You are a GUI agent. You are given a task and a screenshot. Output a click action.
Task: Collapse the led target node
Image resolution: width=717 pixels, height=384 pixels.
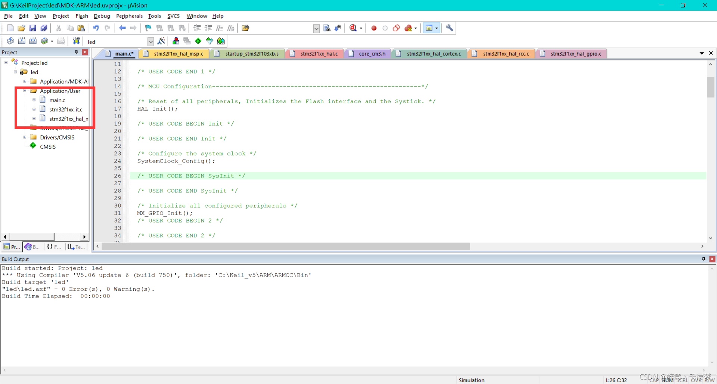15,72
